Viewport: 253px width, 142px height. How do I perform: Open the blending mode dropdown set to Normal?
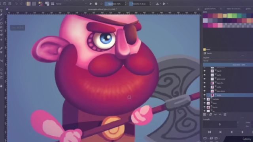click(71, 4)
